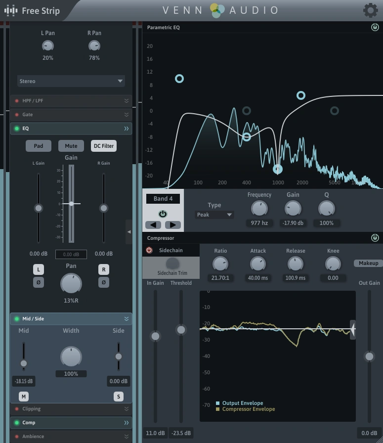
Task: Click the L Pan knob
Action: point(48,45)
